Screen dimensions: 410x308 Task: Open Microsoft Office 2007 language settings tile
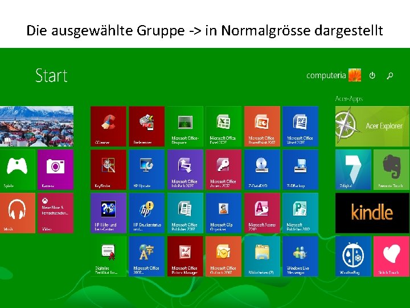click(147, 257)
